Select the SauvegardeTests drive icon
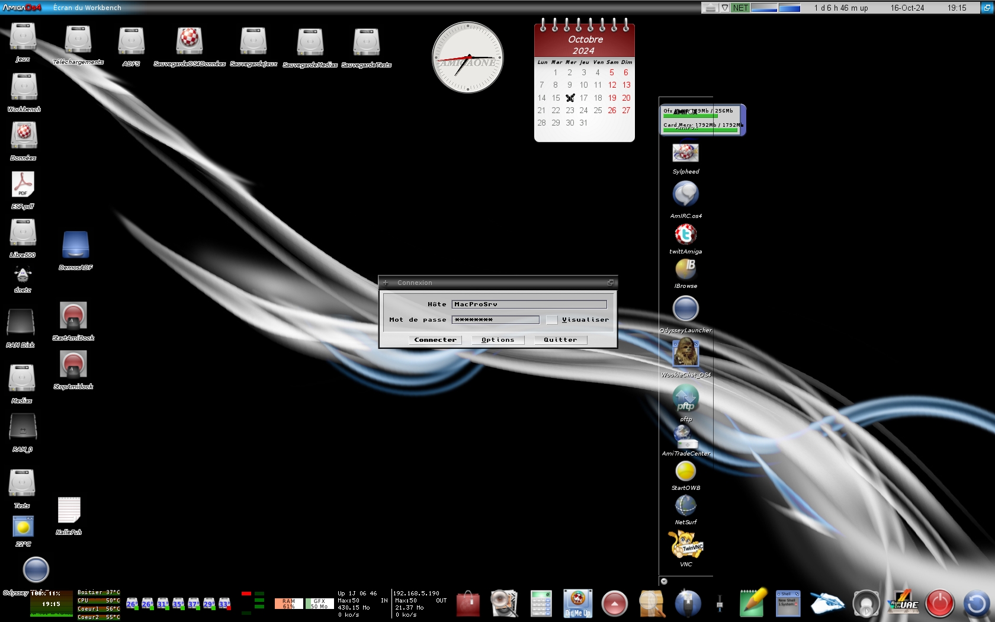 [x=367, y=43]
